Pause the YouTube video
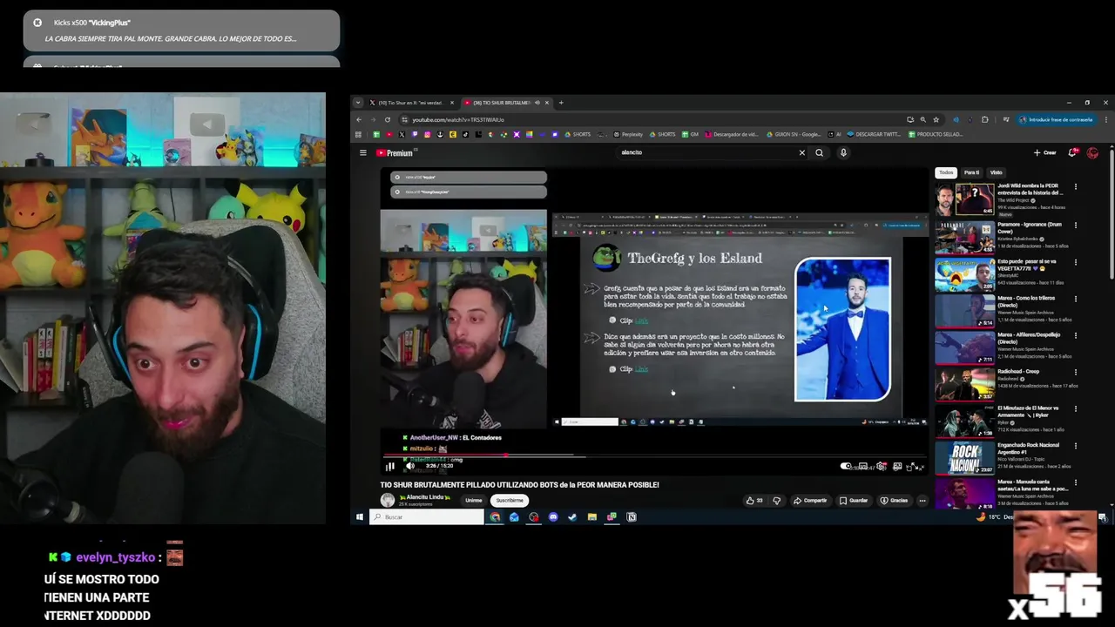The height and width of the screenshot is (627, 1115). click(x=389, y=466)
